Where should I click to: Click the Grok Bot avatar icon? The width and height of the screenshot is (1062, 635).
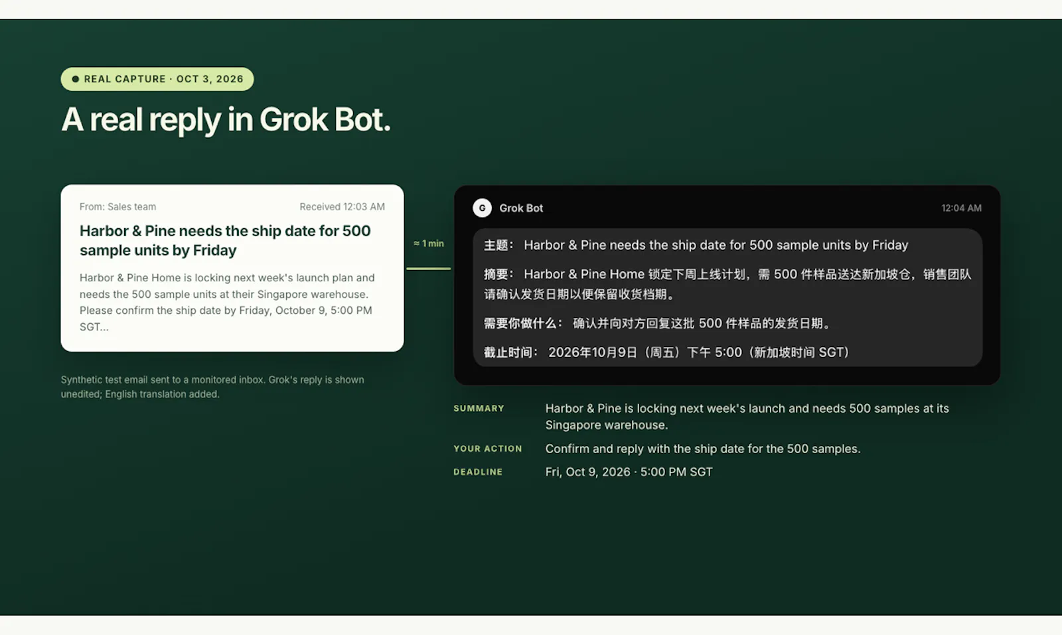tap(482, 208)
